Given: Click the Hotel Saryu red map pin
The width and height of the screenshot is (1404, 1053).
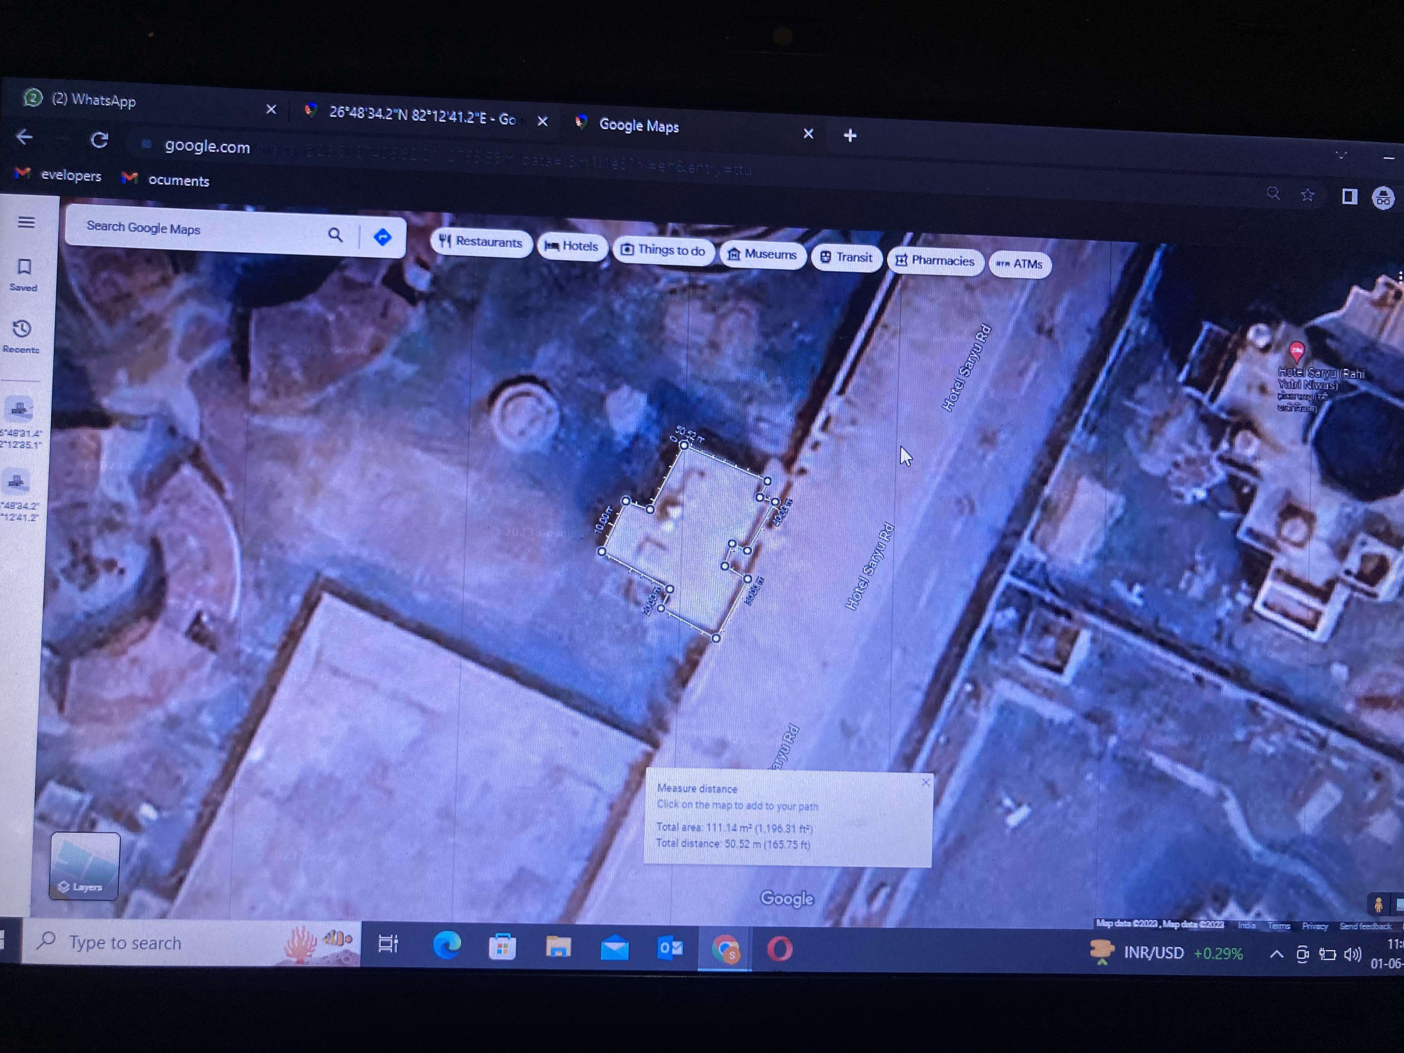Looking at the screenshot, I should tap(1297, 352).
